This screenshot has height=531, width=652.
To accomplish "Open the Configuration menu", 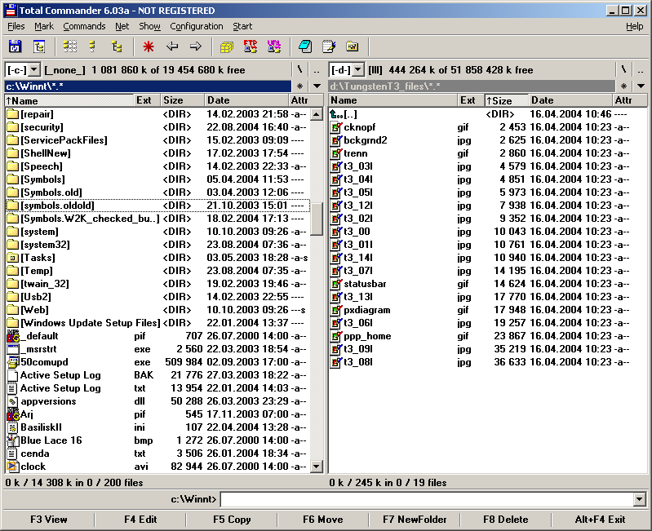I will (197, 26).
